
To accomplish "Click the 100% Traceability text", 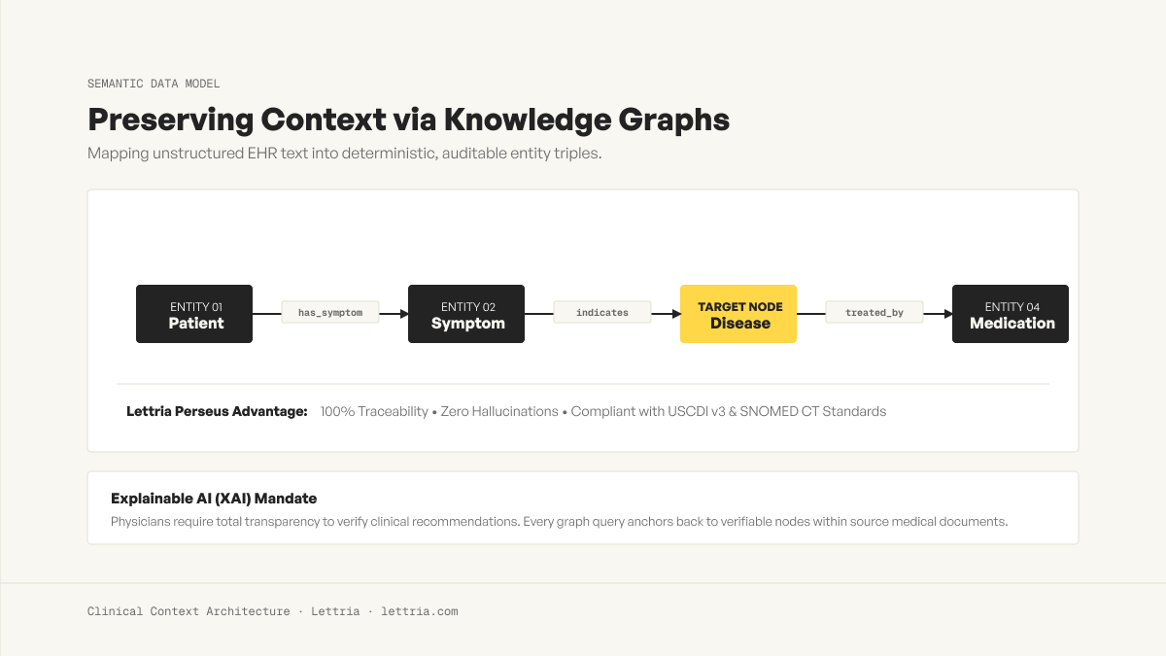I will pos(374,411).
